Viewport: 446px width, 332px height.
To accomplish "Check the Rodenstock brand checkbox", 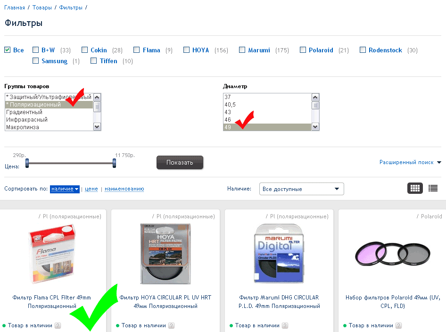I will point(363,50).
